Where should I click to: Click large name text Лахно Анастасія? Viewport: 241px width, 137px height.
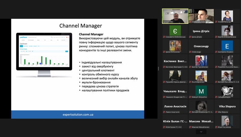175,106
